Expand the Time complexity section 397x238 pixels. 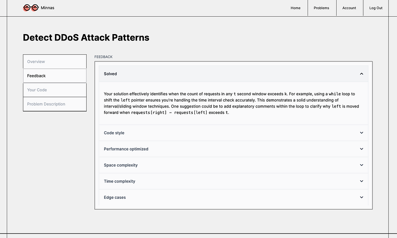point(120,181)
